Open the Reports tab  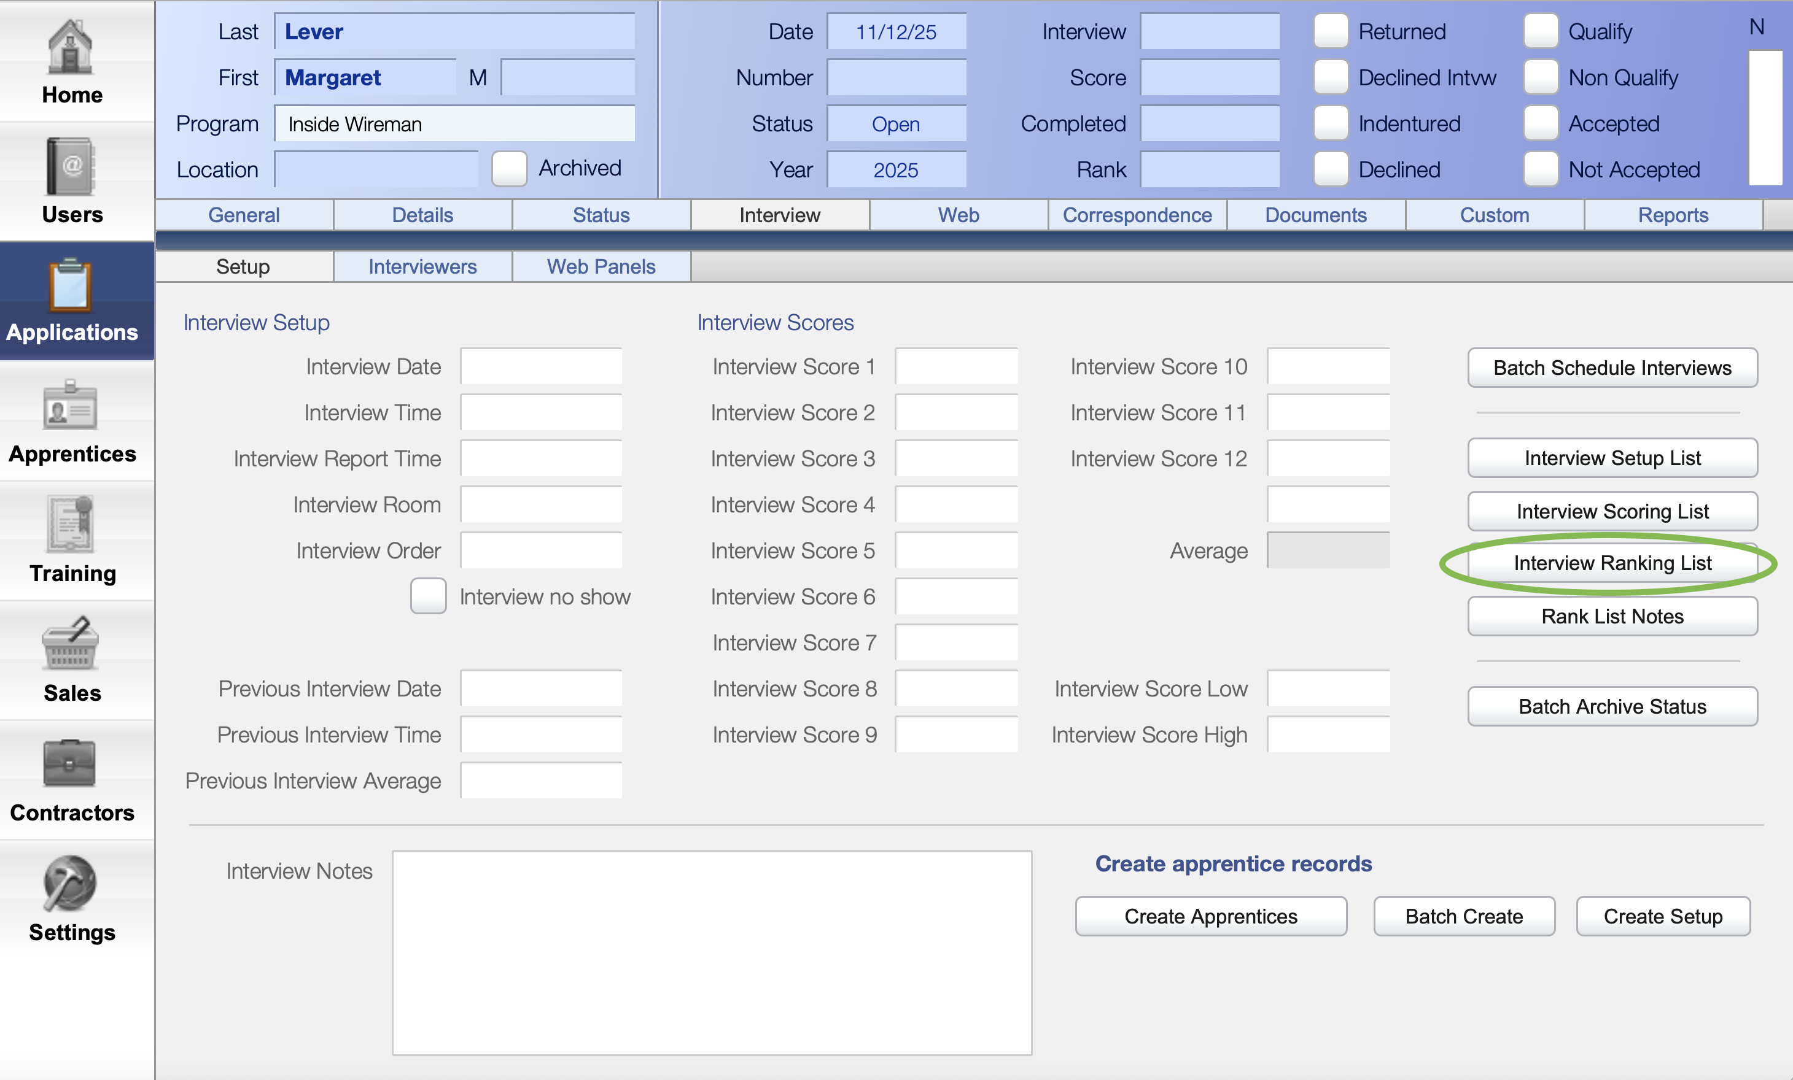1673,215
